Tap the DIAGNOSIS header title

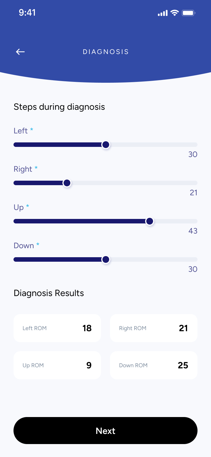tap(105, 52)
